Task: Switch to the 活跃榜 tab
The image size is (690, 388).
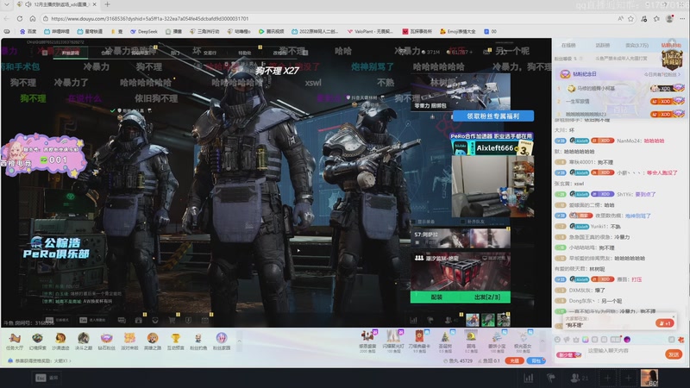Action: [x=602, y=46]
